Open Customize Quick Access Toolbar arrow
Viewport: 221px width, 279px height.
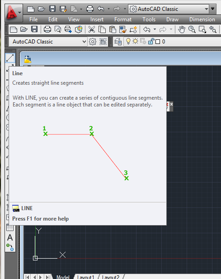(x=212, y=9)
